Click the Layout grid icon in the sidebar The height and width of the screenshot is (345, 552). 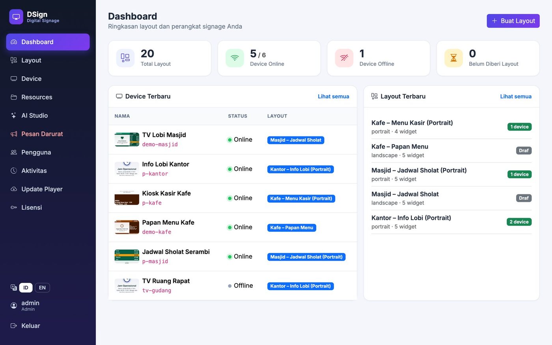click(14, 60)
